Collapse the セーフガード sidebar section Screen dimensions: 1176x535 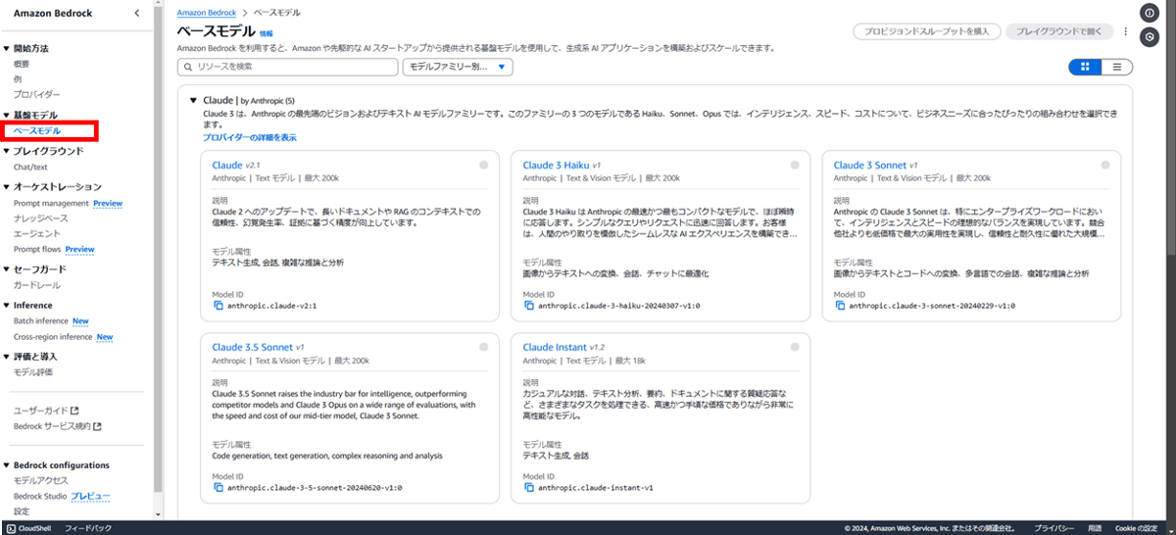click(6, 269)
